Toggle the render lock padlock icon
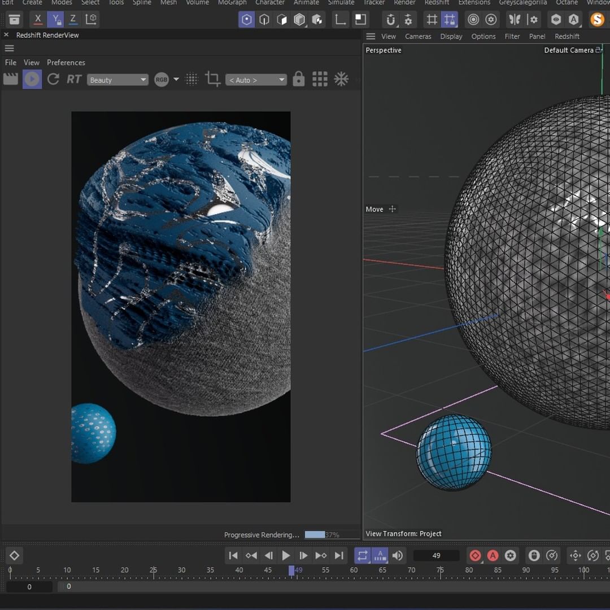 [x=298, y=80]
